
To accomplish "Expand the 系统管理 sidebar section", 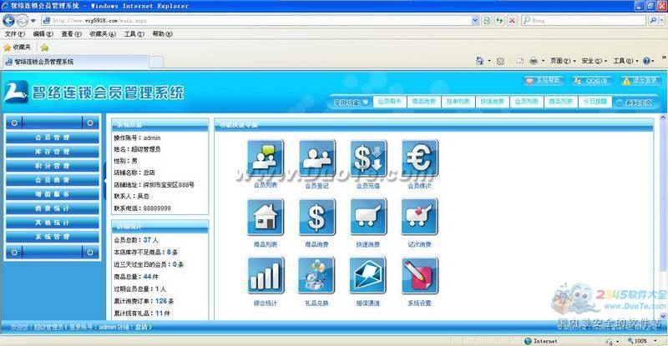I will click(53, 237).
